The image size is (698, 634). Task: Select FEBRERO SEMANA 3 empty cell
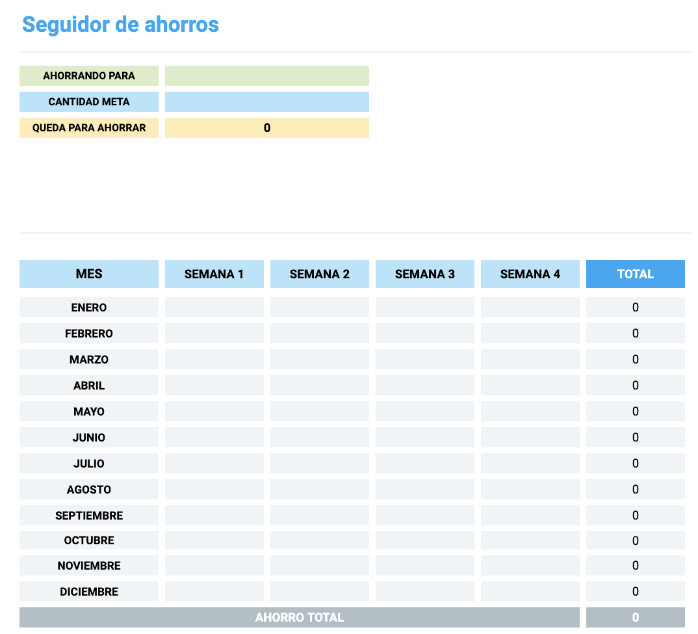424,334
